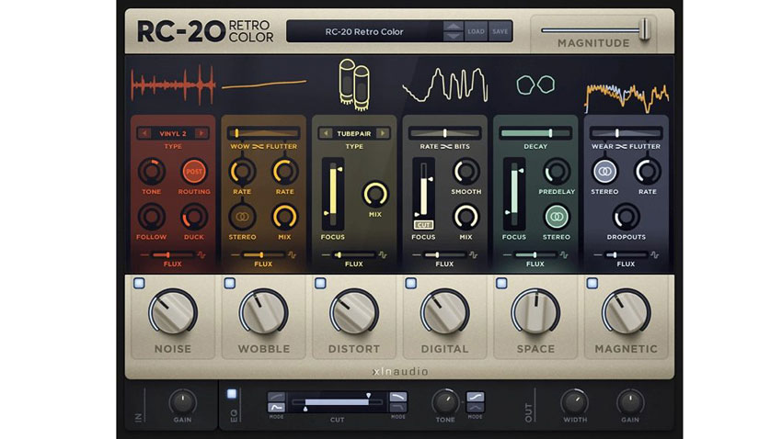Toggle the CUT button under Digital focus
782x439 pixels.
(423, 225)
